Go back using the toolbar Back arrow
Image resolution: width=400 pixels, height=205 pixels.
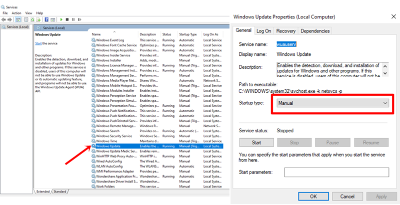pyautogui.click(x=3, y=19)
